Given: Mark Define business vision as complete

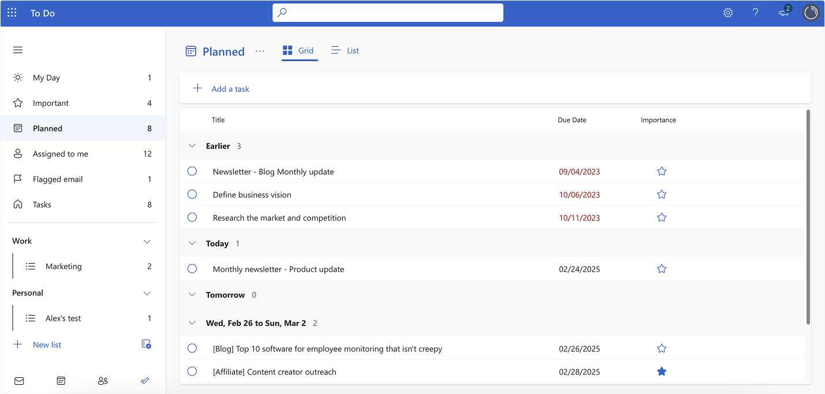Looking at the screenshot, I should (x=192, y=194).
